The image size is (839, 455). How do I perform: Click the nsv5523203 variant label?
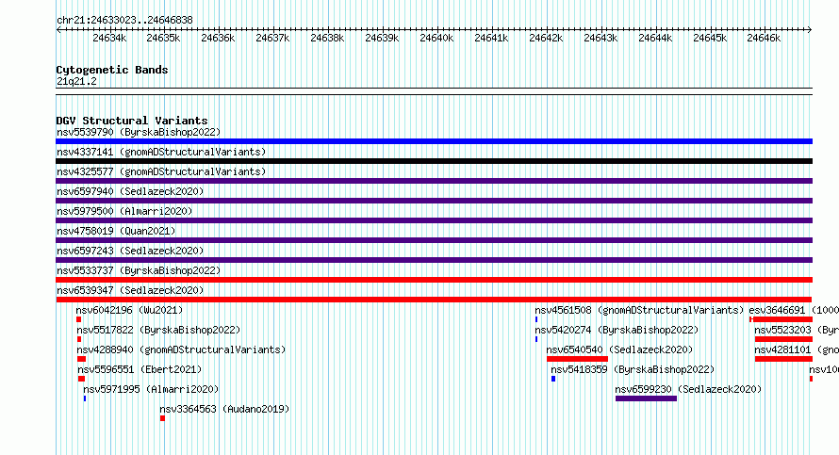point(797,330)
